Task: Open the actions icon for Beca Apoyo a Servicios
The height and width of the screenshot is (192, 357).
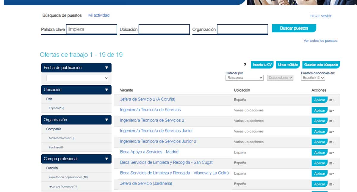Action: (332, 152)
